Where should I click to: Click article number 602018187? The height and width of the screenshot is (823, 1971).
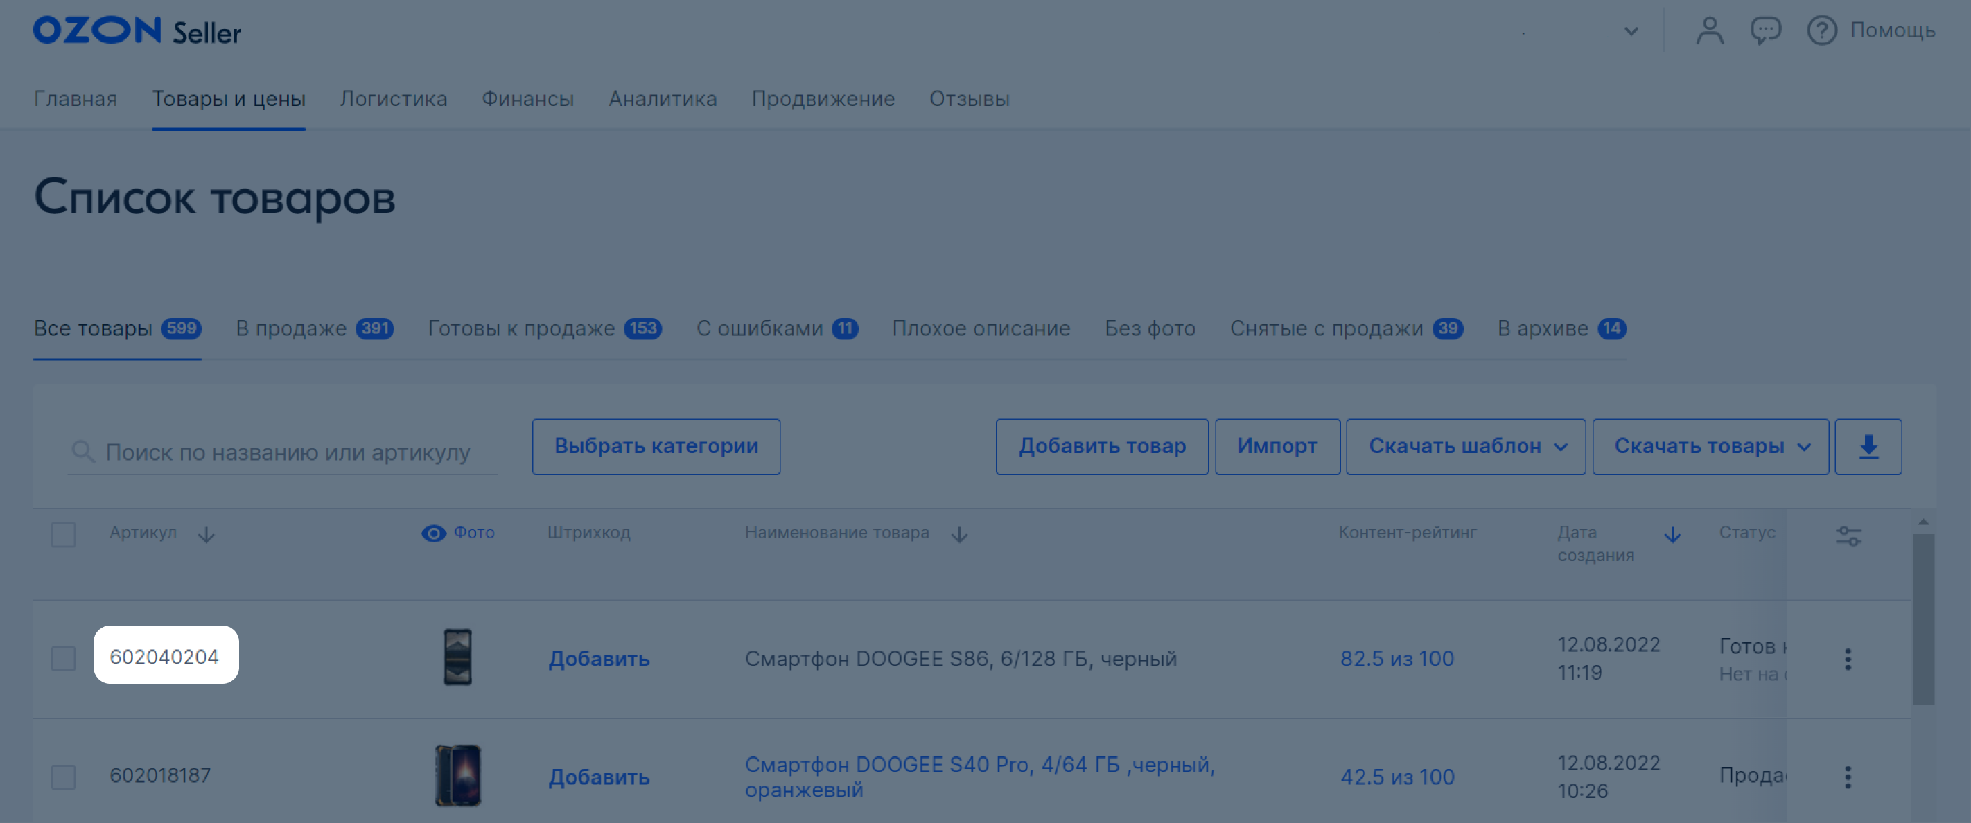click(x=160, y=776)
